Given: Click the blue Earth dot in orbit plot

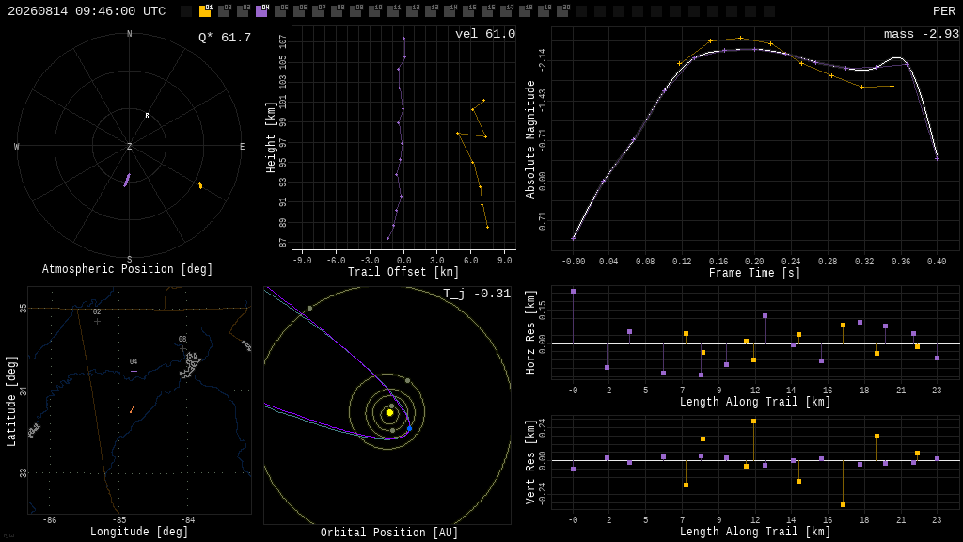Looking at the screenshot, I should tap(410, 428).
